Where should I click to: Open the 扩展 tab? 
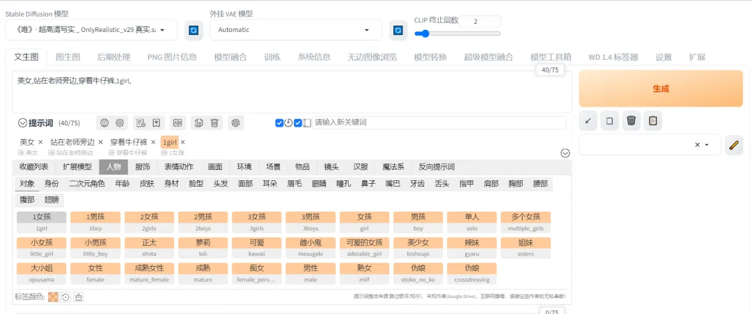697,57
